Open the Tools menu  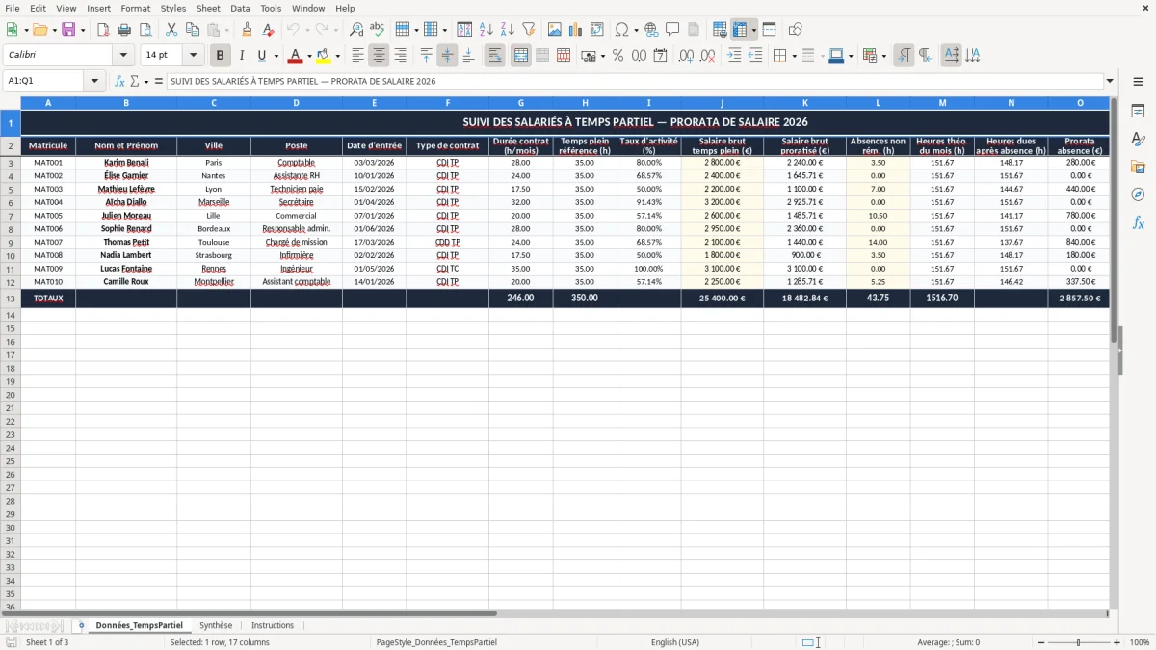pyautogui.click(x=271, y=8)
